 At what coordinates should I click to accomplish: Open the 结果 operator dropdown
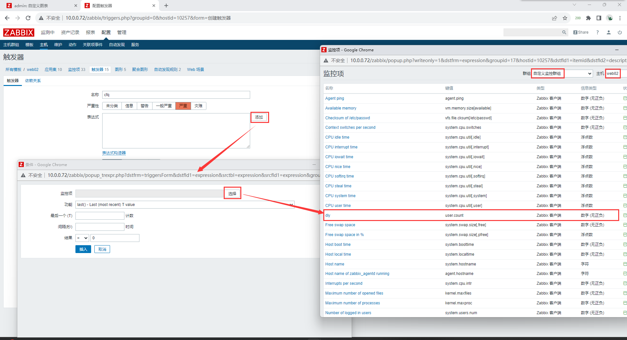point(82,238)
